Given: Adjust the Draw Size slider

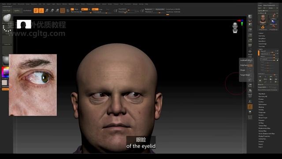Looking at the screenshot, I should (x=129, y=12).
